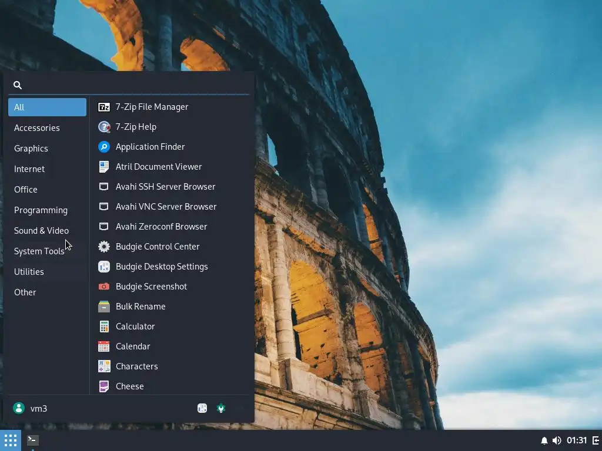This screenshot has height=451, width=602.
Task: Open the Programming category
Action: click(x=47, y=210)
